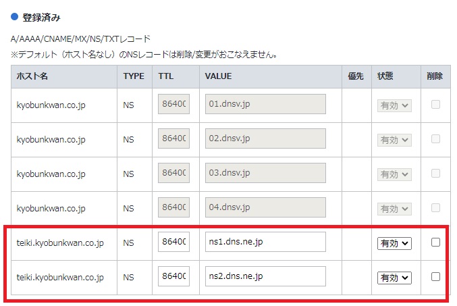This screenshot has height=306, width=457.
Task: Expand the 有効 status dropdown for ns2.dns.ne.jp
Action: pyautogui.click(x=394, y=277)
